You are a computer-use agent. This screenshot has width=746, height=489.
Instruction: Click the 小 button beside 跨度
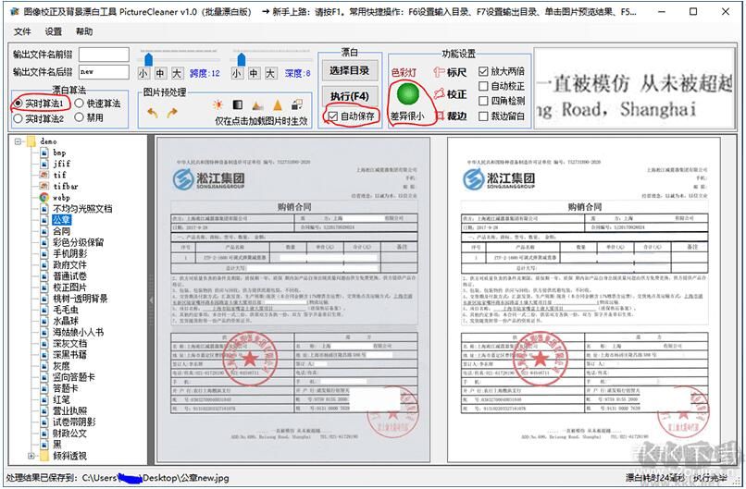(x=143, y=73)
